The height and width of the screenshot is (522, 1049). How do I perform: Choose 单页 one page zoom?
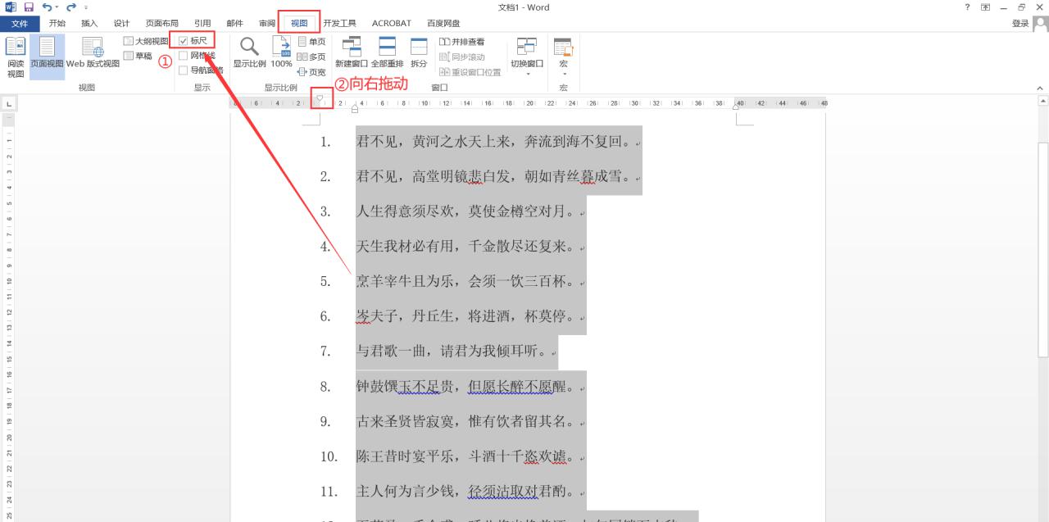tap(311, 41)
